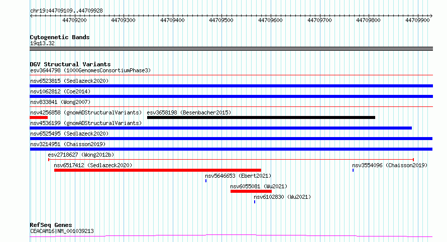
Task: Click the esv3644798 (1000GenomesConsortiumPhase3) variant label
Action: pyautogui.click(x=90, y=70)
